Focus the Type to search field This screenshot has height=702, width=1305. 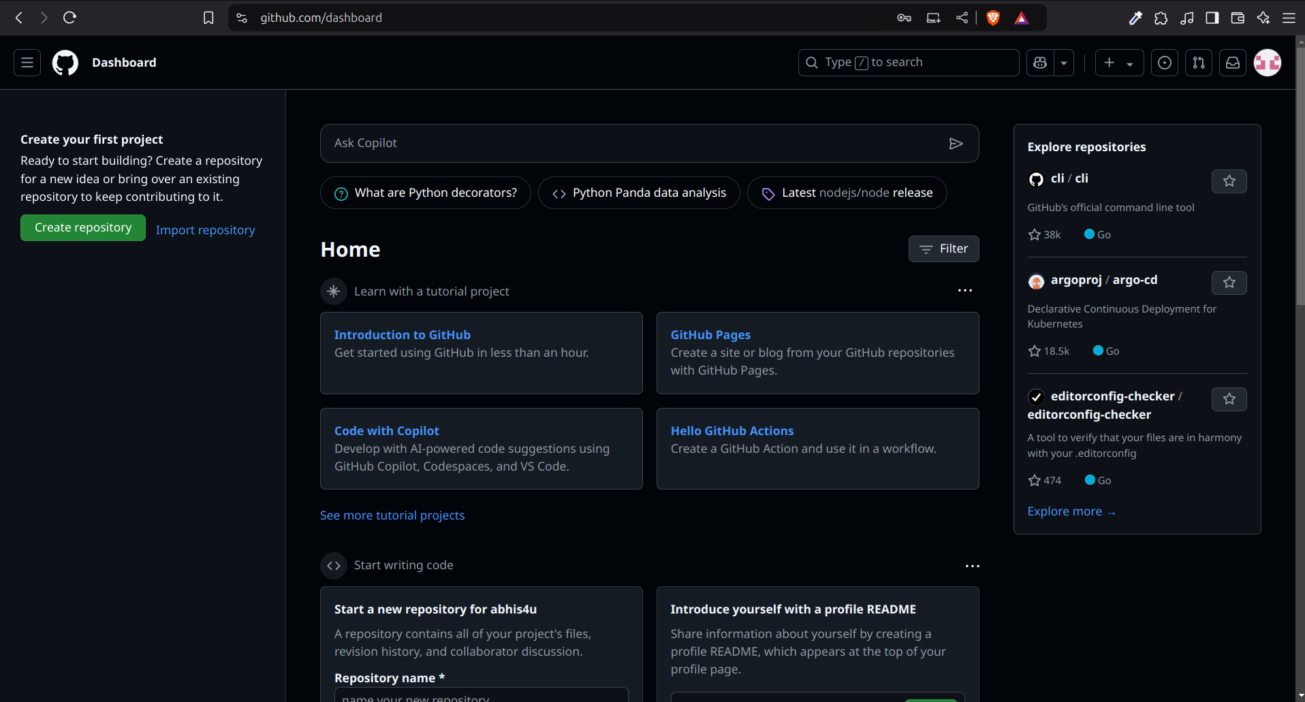coord(908,63)
